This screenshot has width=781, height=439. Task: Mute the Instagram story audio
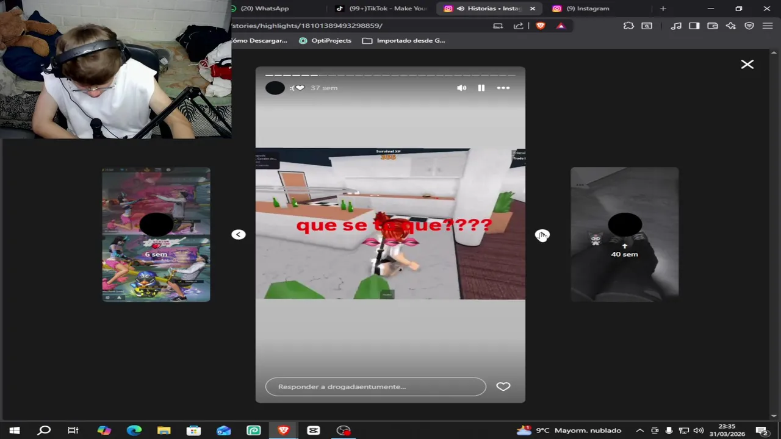click(461, 88)
